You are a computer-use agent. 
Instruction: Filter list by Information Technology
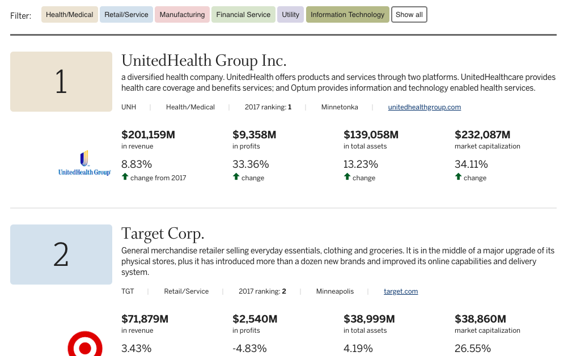pyautogui.click(x=347, y=15)
